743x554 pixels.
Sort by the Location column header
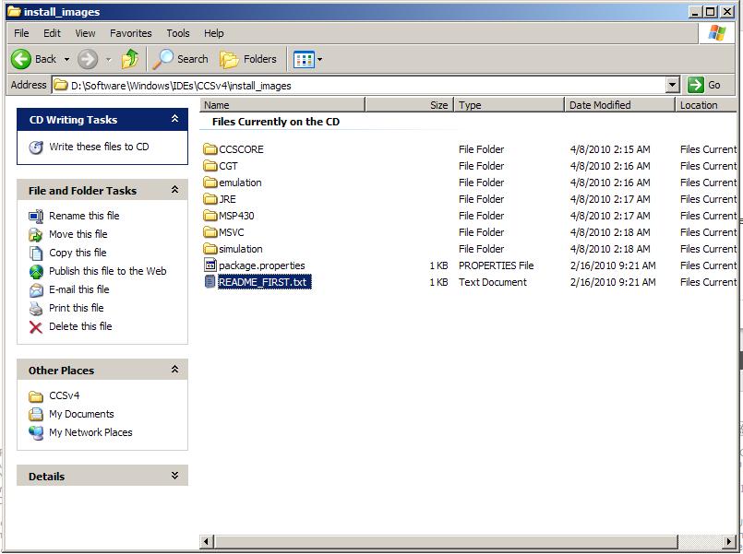[706, 105]
